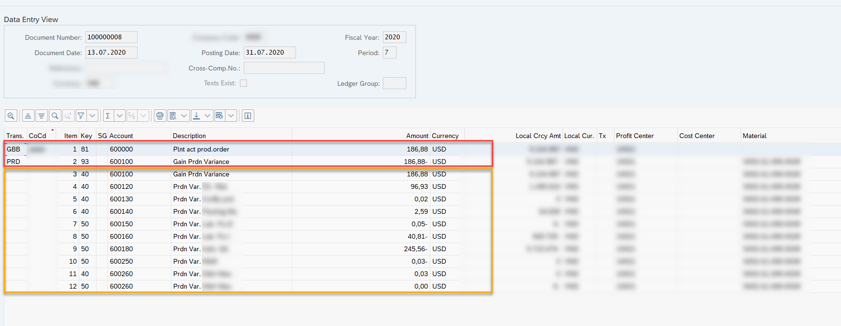The width and height of the screenshot is (841, 326).
Task: Click the Cross-Comp.No. input field
Action: coord(284,68)
